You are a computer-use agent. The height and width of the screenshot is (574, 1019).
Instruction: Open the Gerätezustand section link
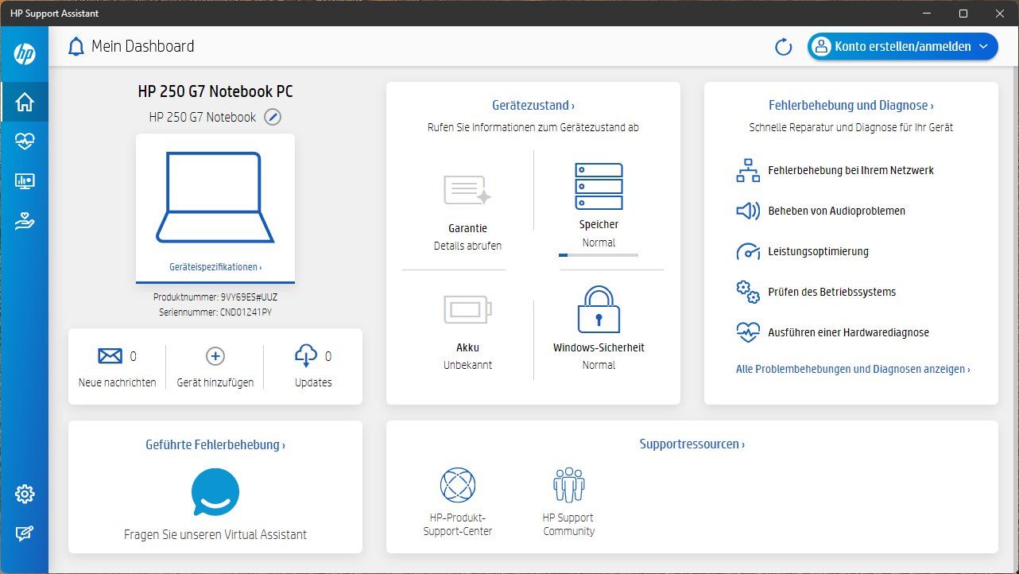tap(533, 105)
